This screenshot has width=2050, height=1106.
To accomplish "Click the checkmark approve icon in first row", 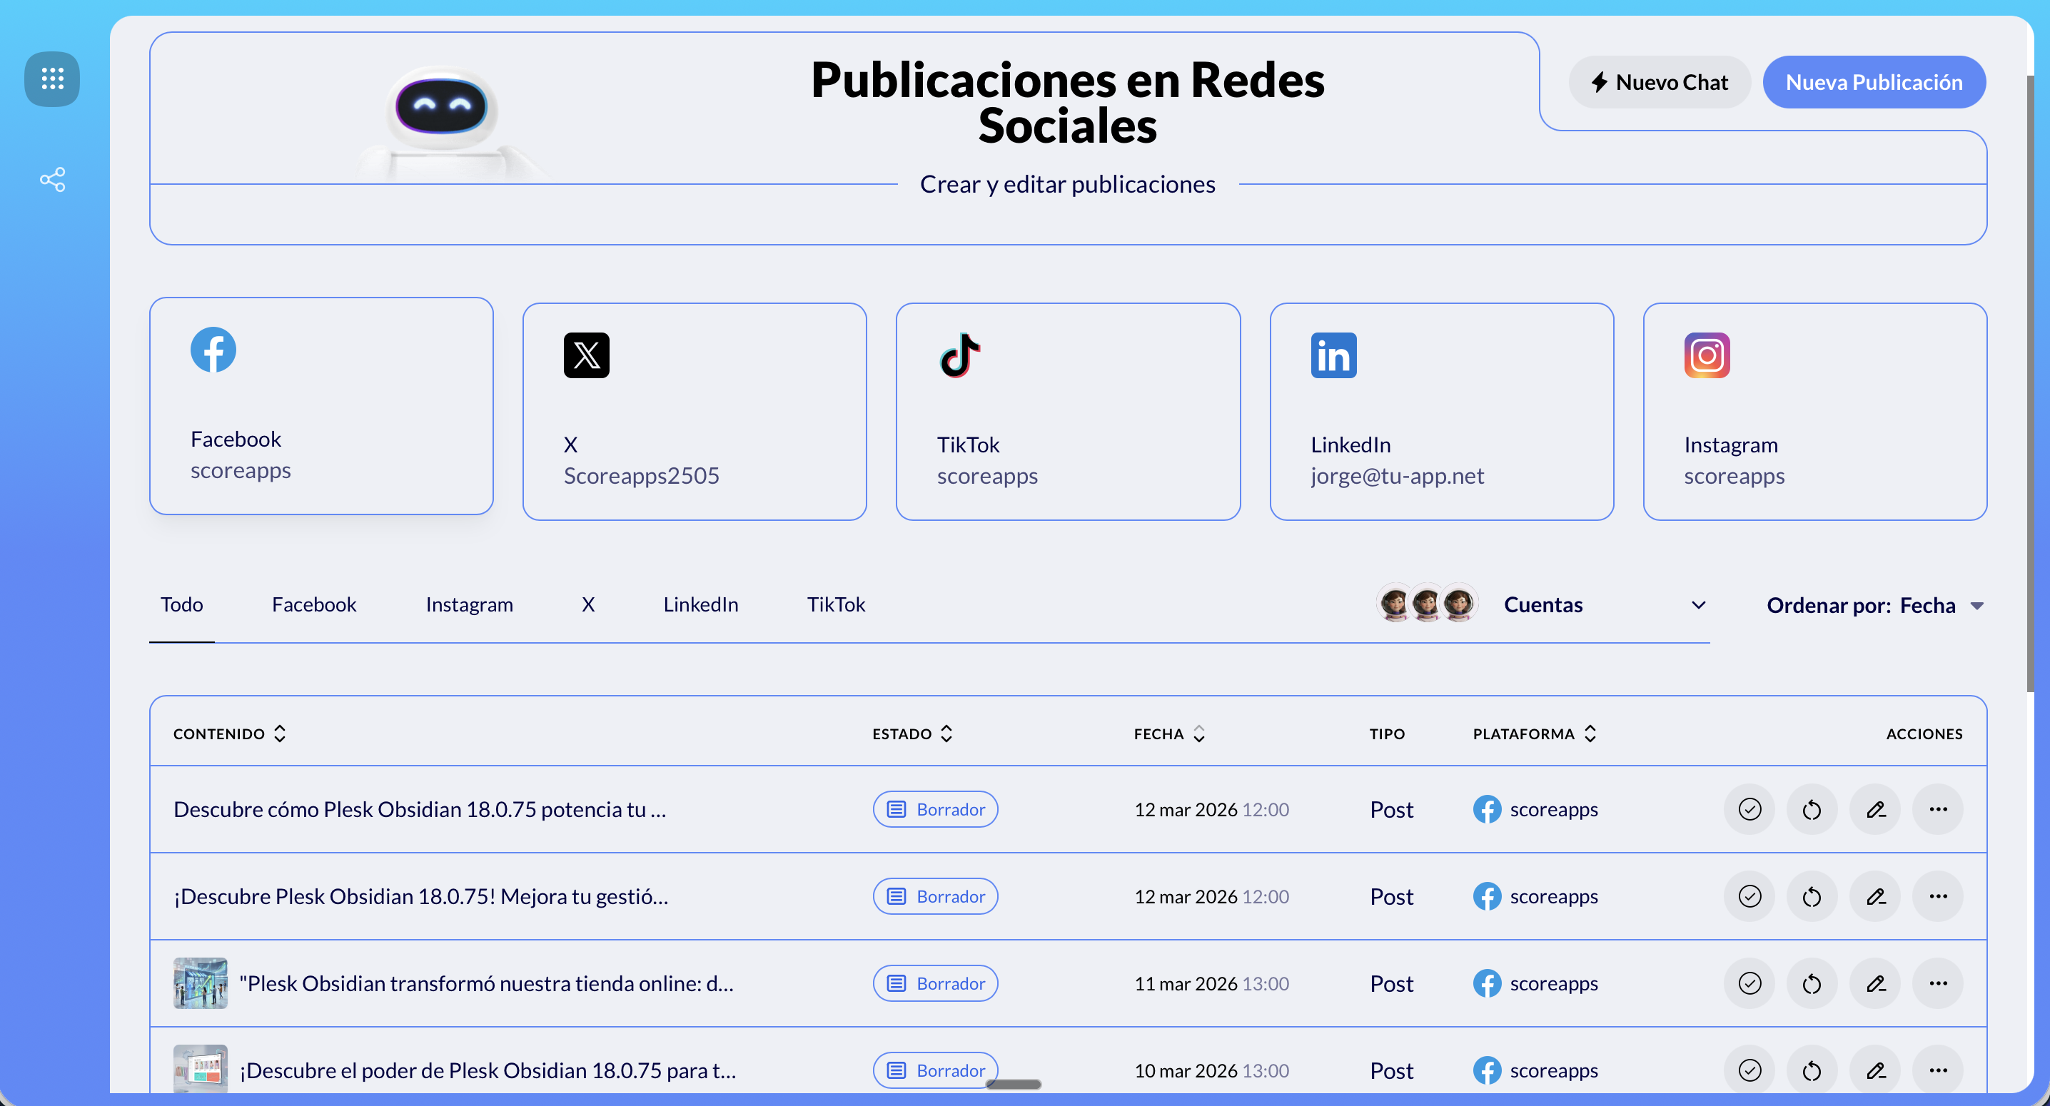I will 1749,809.
